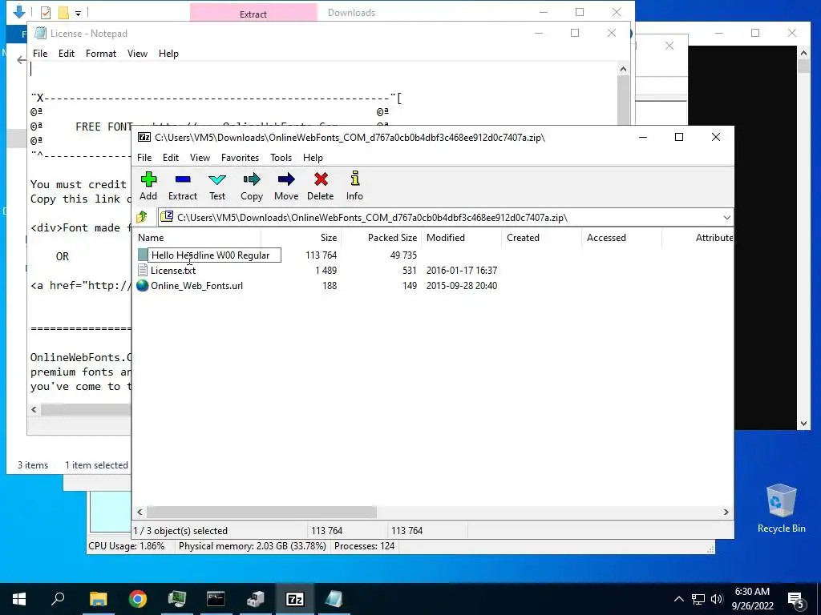Viewport: 821px width, 615px height.
Task: Sort by the Created column header
Action: coord(523,237)
